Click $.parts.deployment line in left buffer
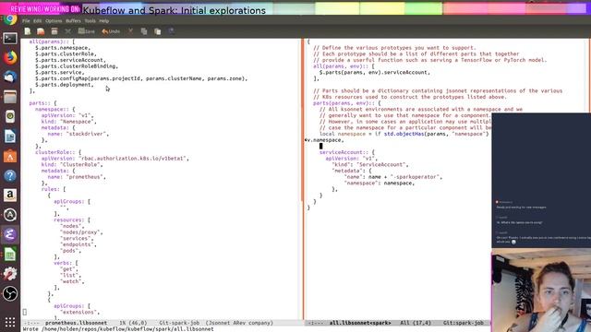 65,85
